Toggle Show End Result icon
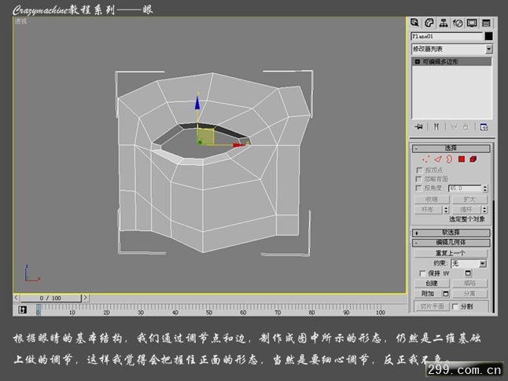 (x=436, y=126)
